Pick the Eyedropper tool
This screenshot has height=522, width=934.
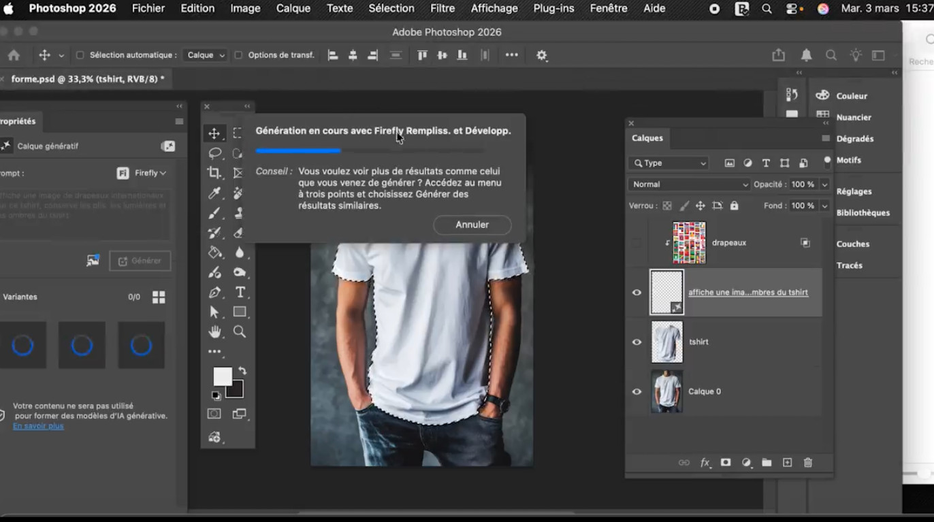(214, 193)
